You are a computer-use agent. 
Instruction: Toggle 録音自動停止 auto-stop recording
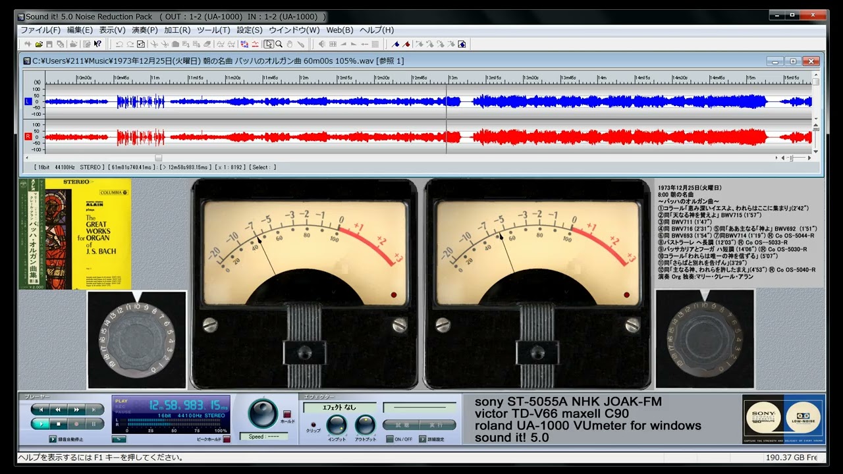(53, 439)
